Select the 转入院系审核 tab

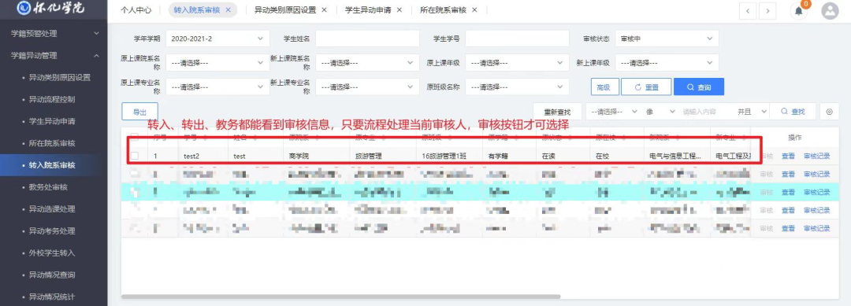pos(197,10)
